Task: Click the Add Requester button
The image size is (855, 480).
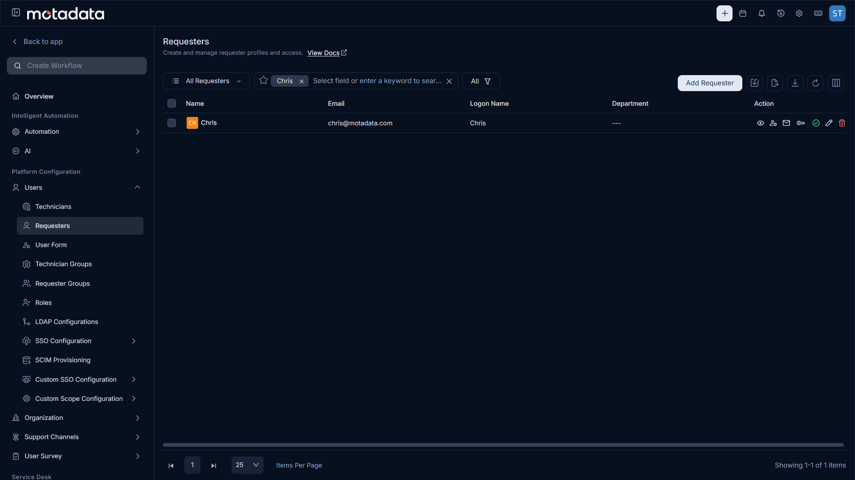Action: [x=710, y=83]
